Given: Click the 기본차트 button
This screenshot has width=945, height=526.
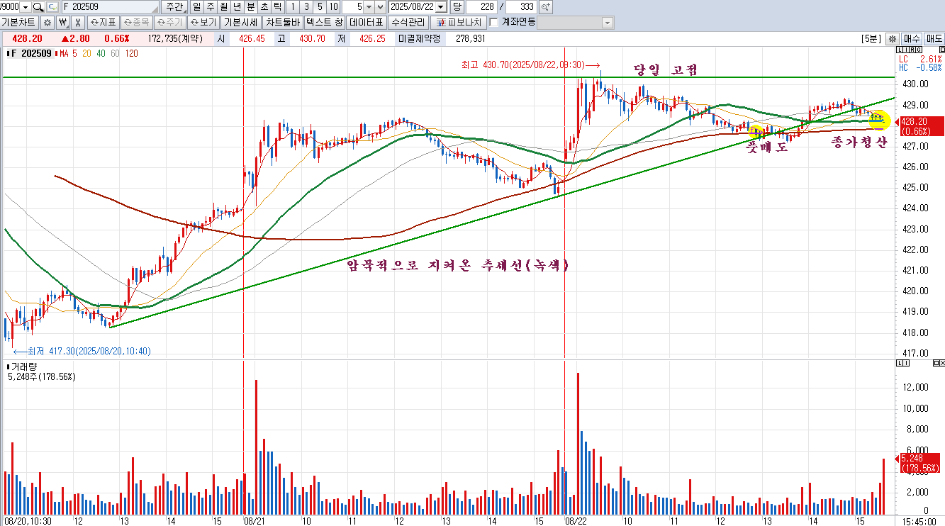Looking at the screenshot, I should pos(20,23).
